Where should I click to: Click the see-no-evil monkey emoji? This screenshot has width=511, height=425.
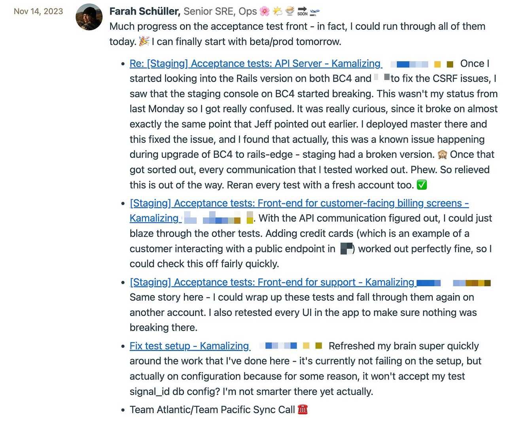point(442,155)
